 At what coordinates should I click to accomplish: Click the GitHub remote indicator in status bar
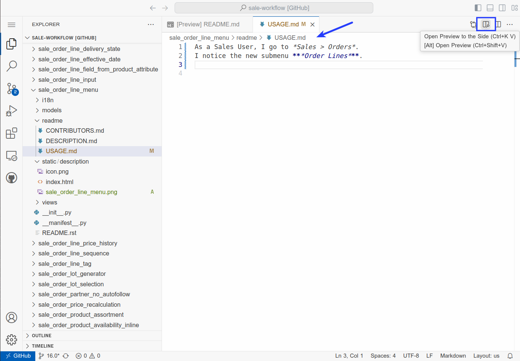[18, 356]
